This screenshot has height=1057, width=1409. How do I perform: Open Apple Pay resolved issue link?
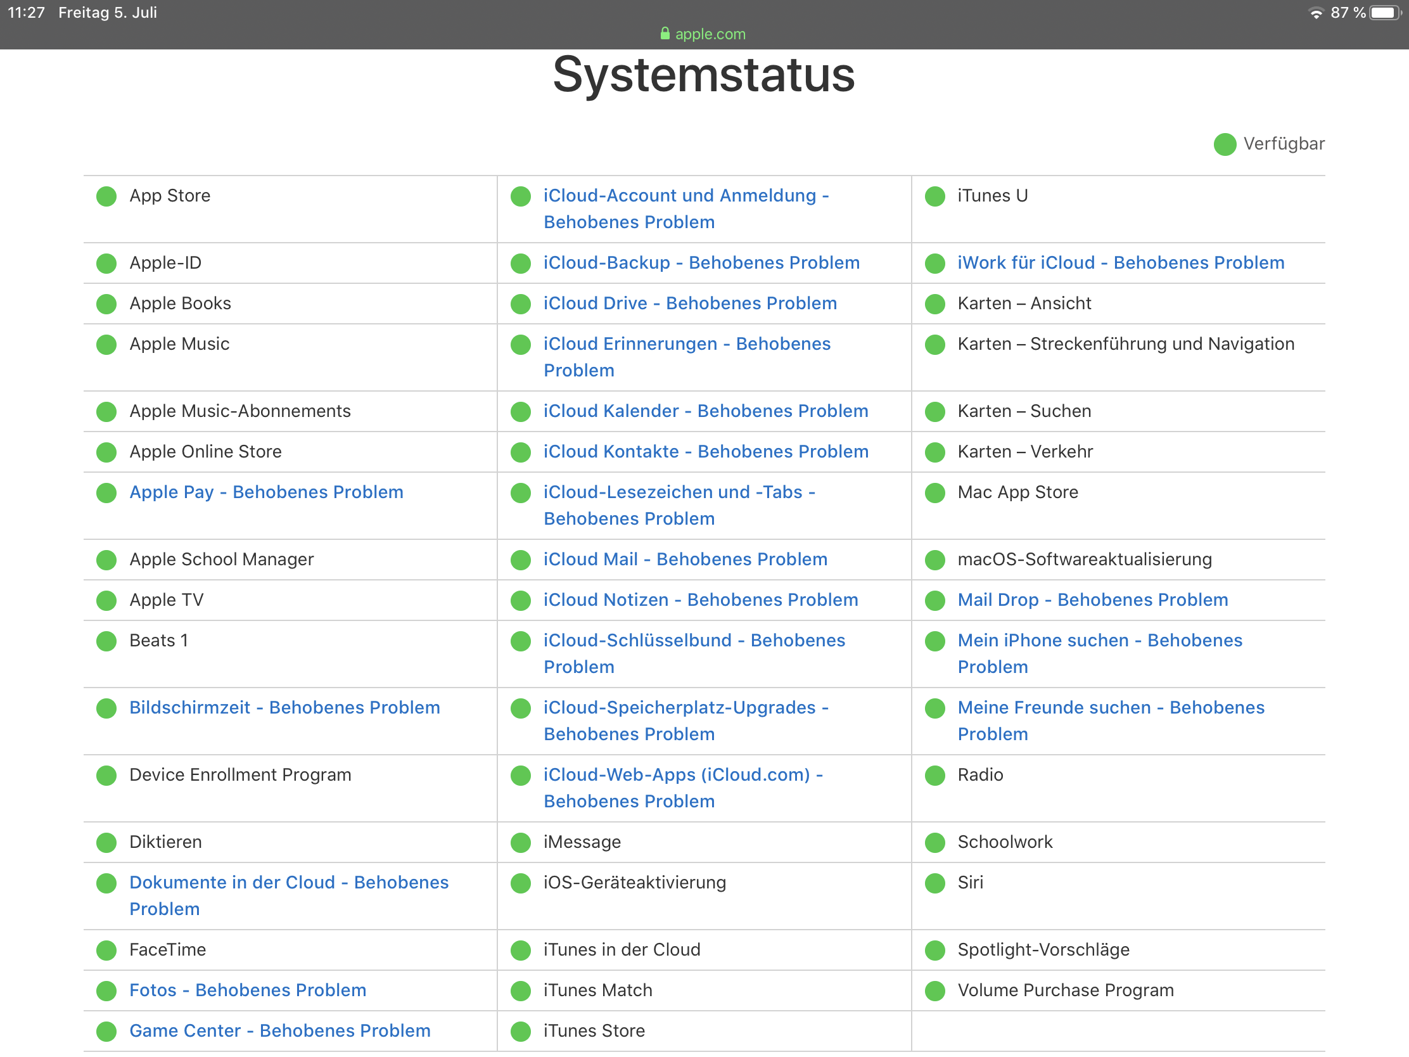pyautogui.click(x=266, y=492)
